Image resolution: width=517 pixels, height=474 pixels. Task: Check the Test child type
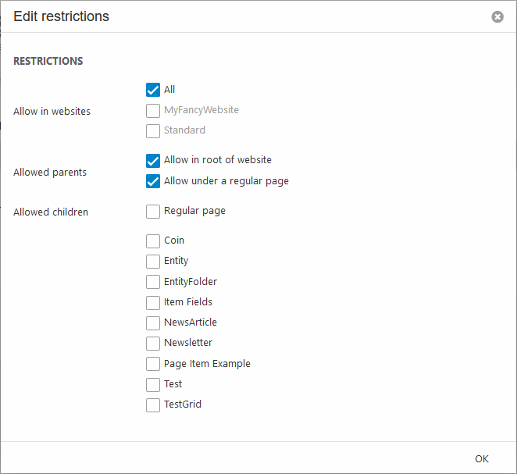point(153,384)
